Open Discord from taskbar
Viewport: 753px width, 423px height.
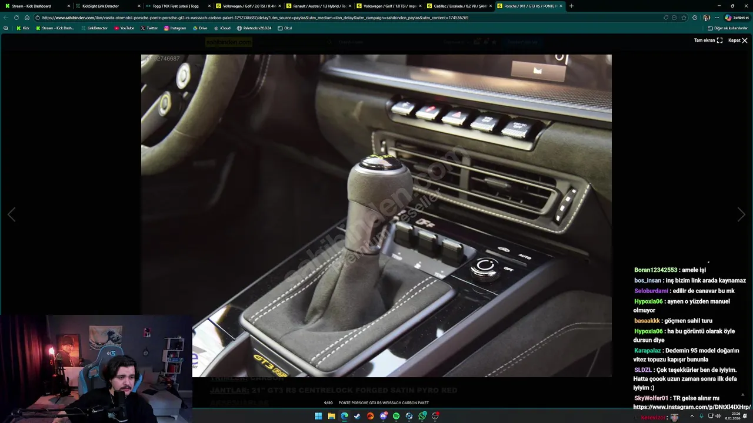pos(383,416)
